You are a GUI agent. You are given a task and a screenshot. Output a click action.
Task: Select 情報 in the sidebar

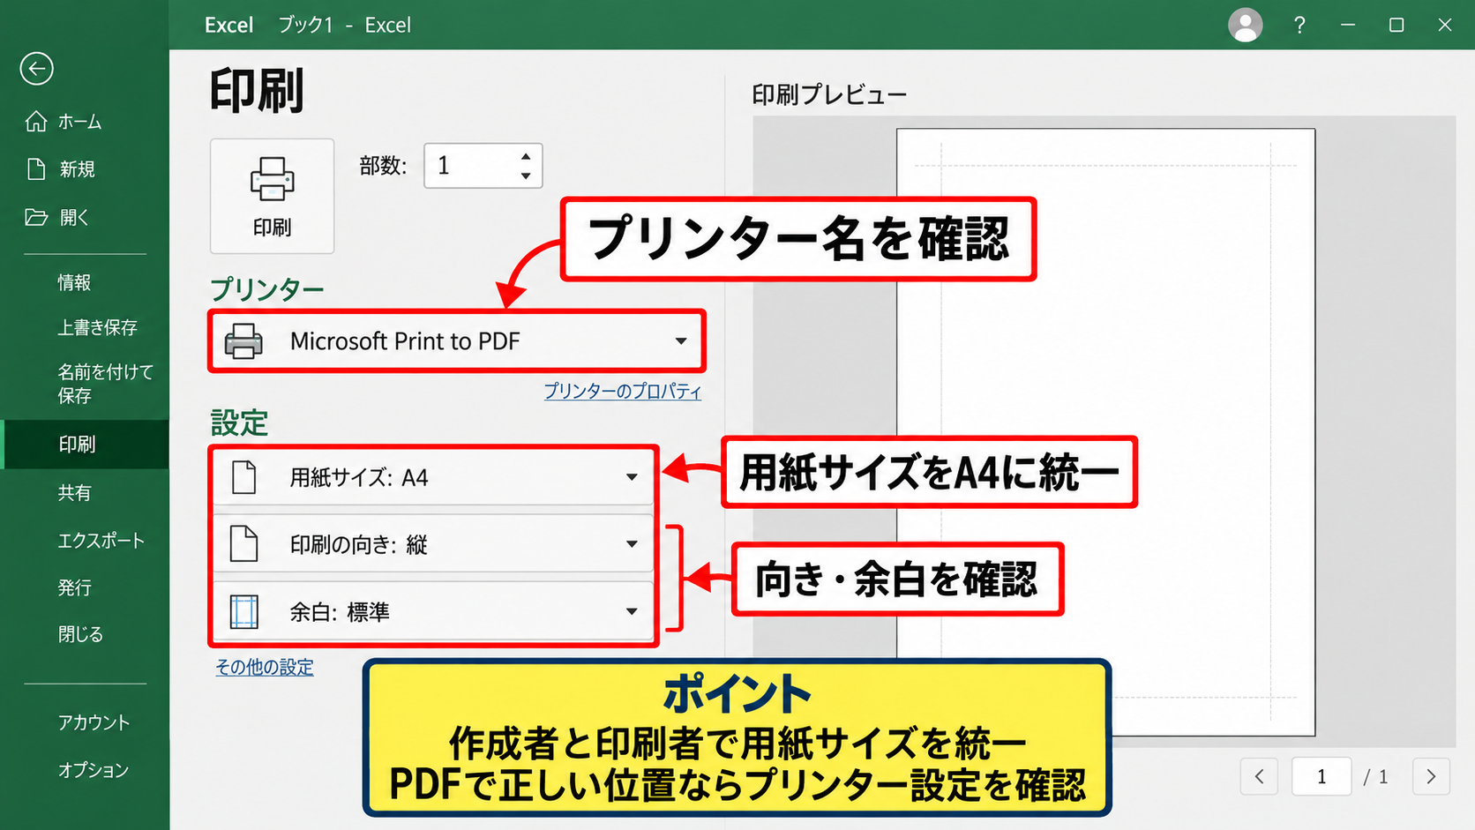74,282
